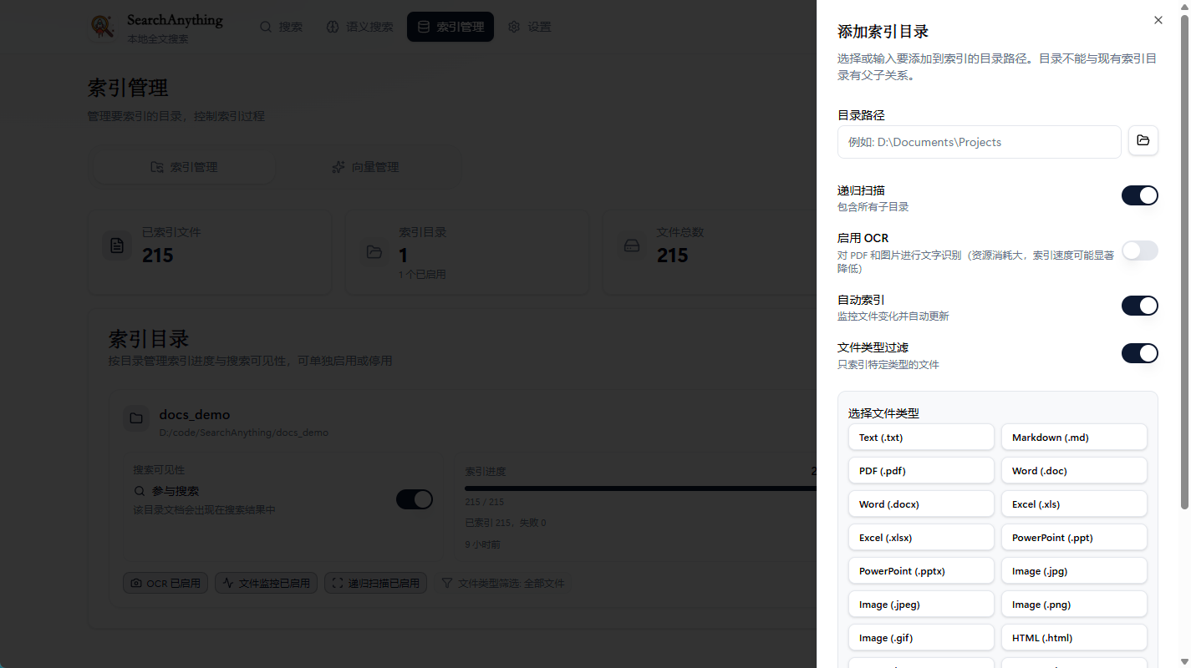Enable the 启用 OCR switch
This screenshot has height=668, width=1191.
point(1140,250)
